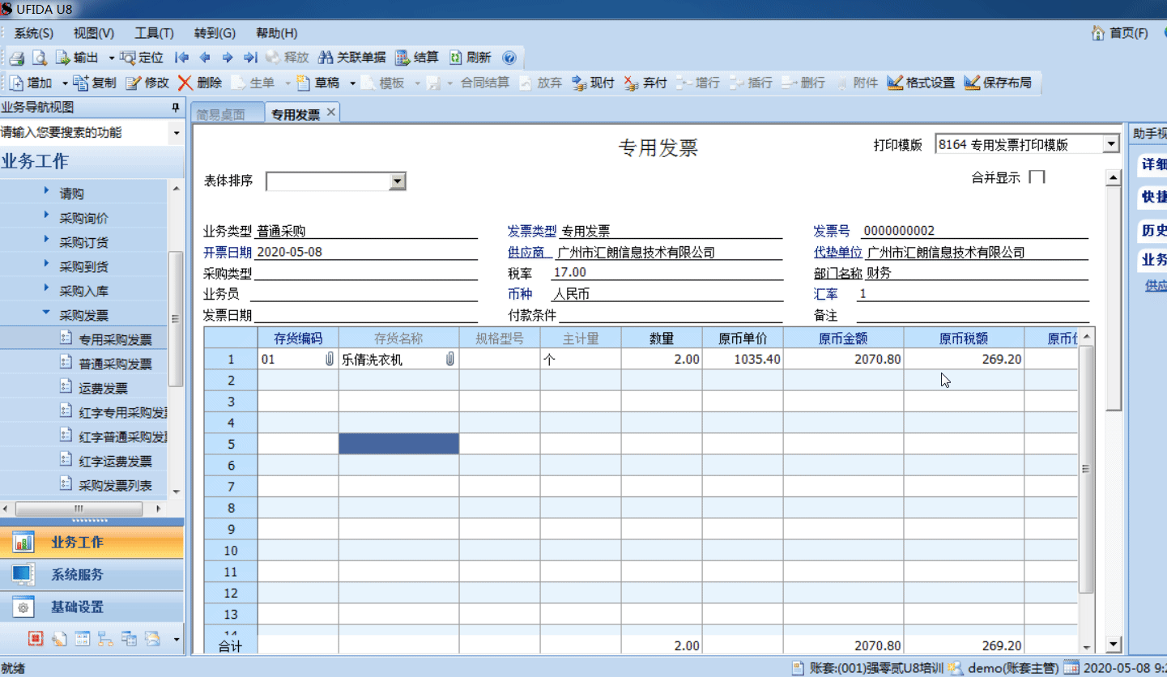Open the 工具(T) menu
The width and height of the screenshot is (1167, 677).
(x=154, y=33)
